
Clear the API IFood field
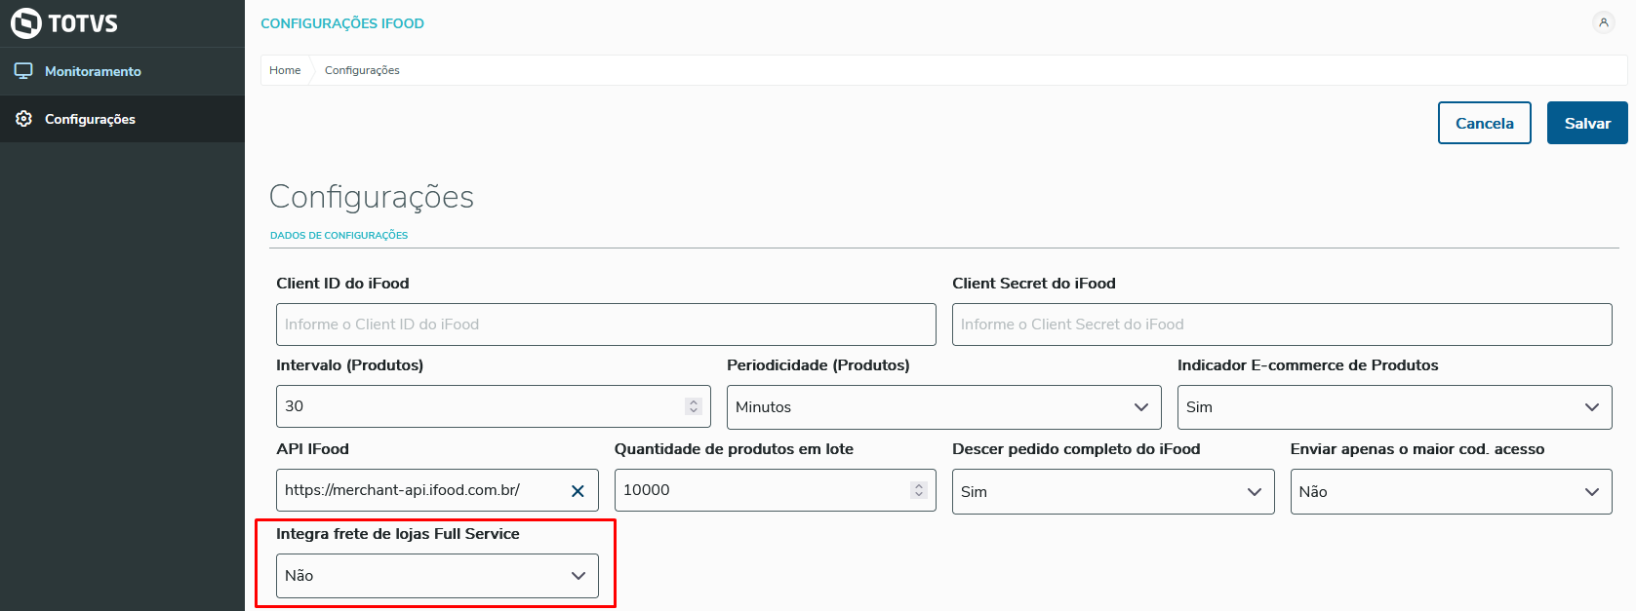pos(578,491)
